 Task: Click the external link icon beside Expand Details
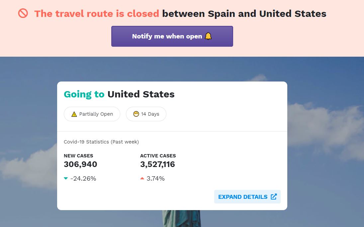pos(274,197)
